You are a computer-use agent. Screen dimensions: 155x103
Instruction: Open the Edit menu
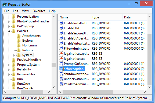click(x=16, y=11)
